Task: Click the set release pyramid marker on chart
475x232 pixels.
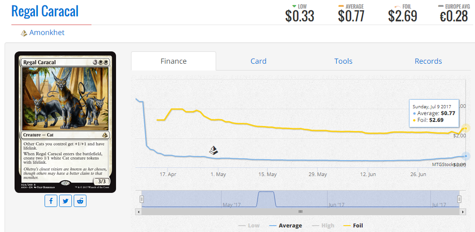Action: click(214, 150)
